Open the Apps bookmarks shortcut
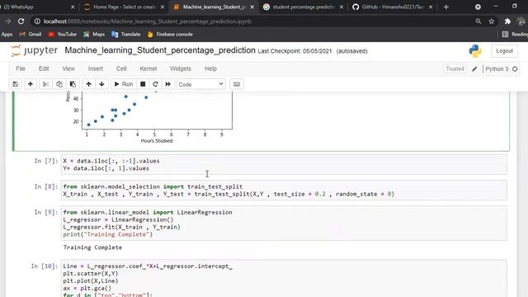 pos(7,35)
